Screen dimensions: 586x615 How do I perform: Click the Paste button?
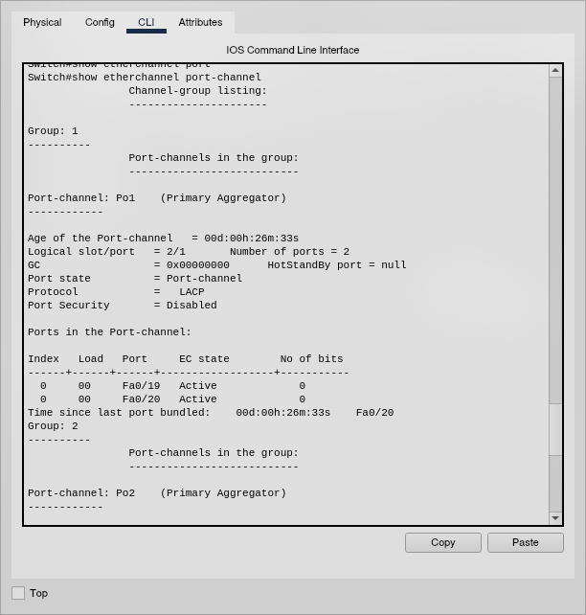click(x=525, y=542)
